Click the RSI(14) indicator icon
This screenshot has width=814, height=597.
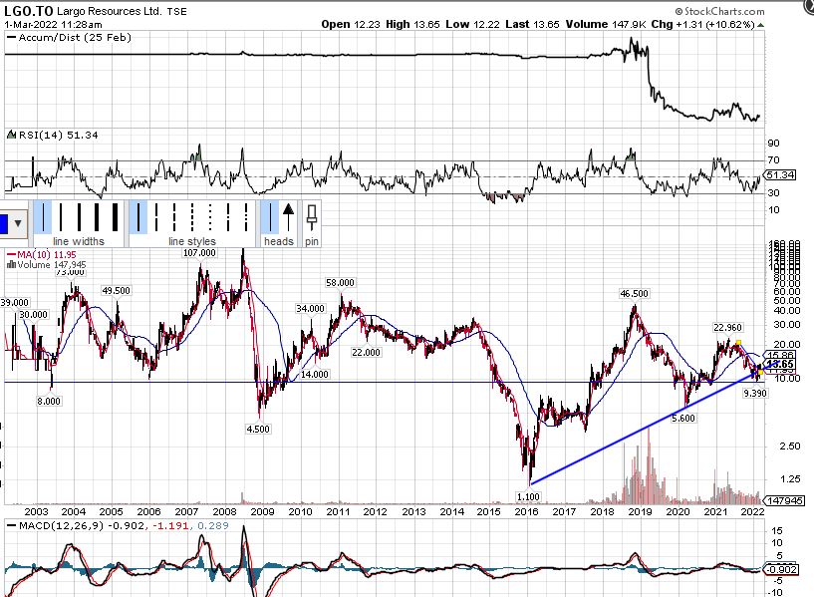[11, 135]
